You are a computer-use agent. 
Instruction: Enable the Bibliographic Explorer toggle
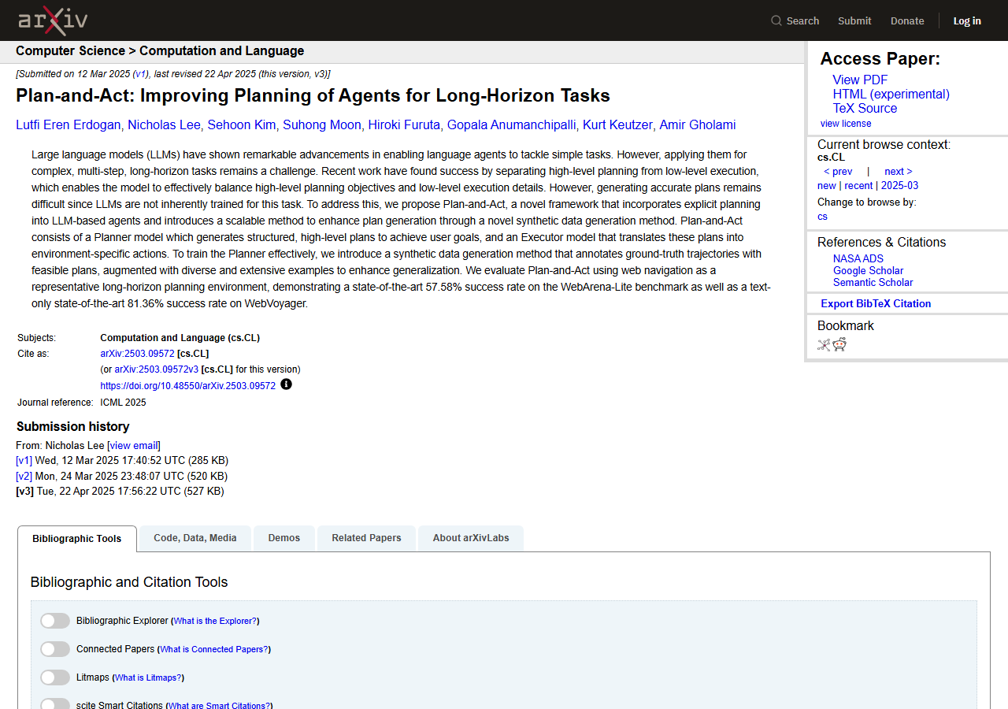click(55, 621)
